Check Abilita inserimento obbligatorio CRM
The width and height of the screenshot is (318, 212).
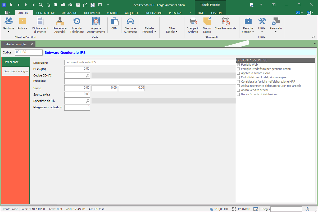click(x=238, y=86)
